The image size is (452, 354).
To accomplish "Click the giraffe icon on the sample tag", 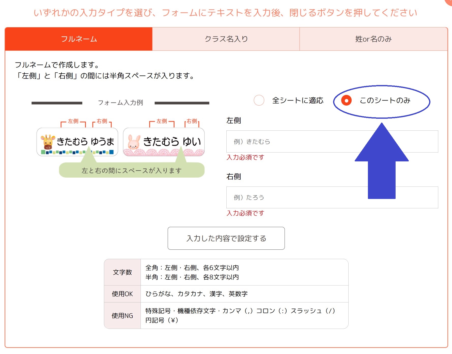I will pos(47,141).
